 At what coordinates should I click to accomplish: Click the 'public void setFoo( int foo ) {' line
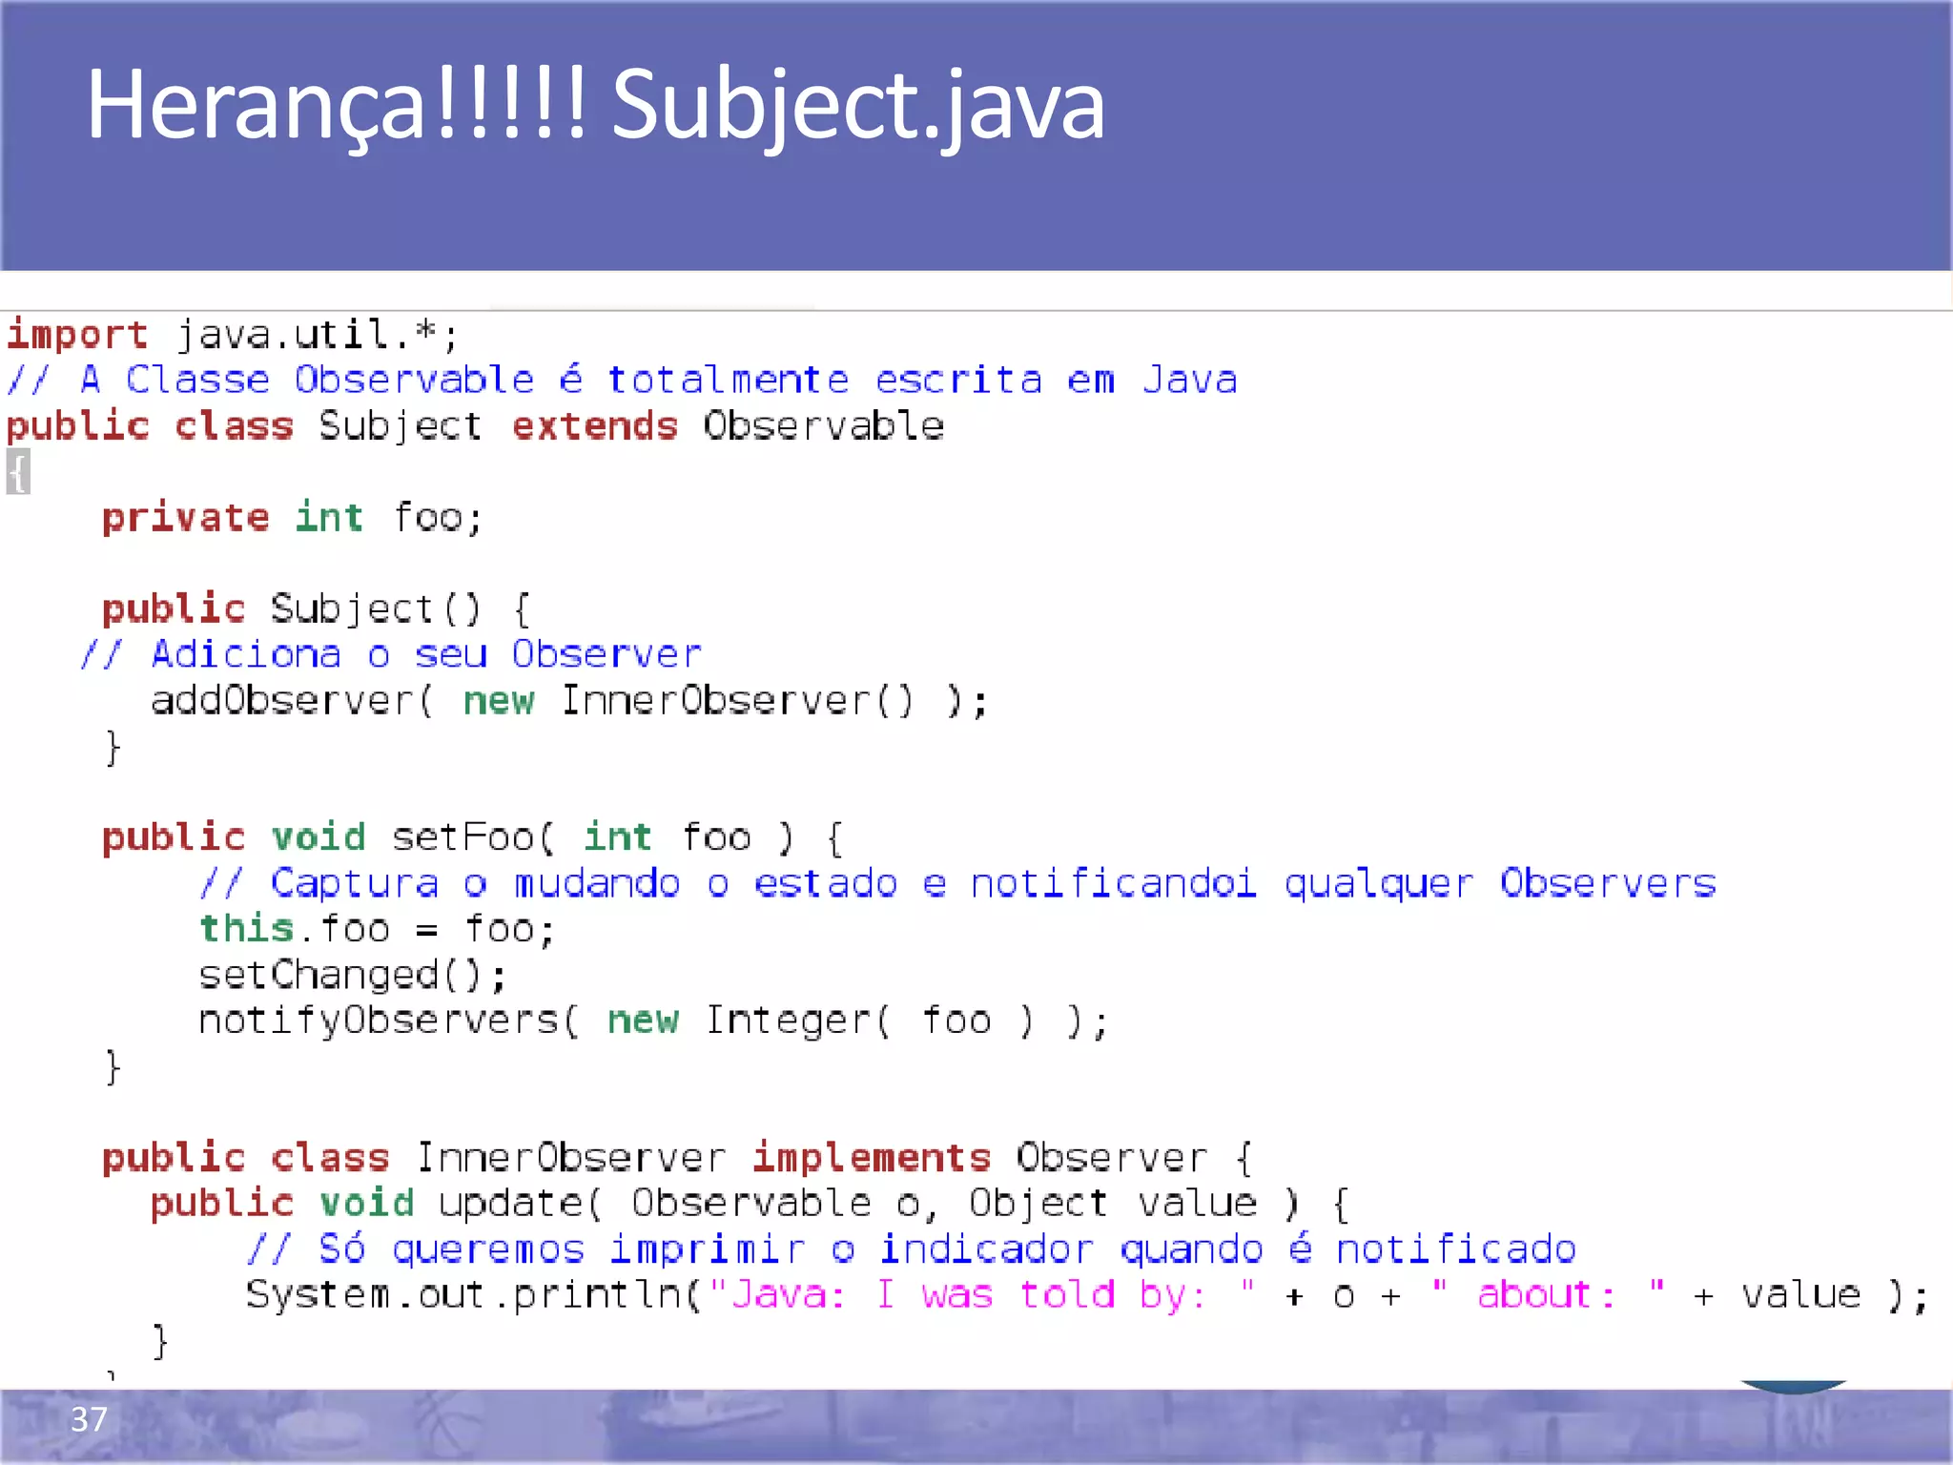coord(473,837)
